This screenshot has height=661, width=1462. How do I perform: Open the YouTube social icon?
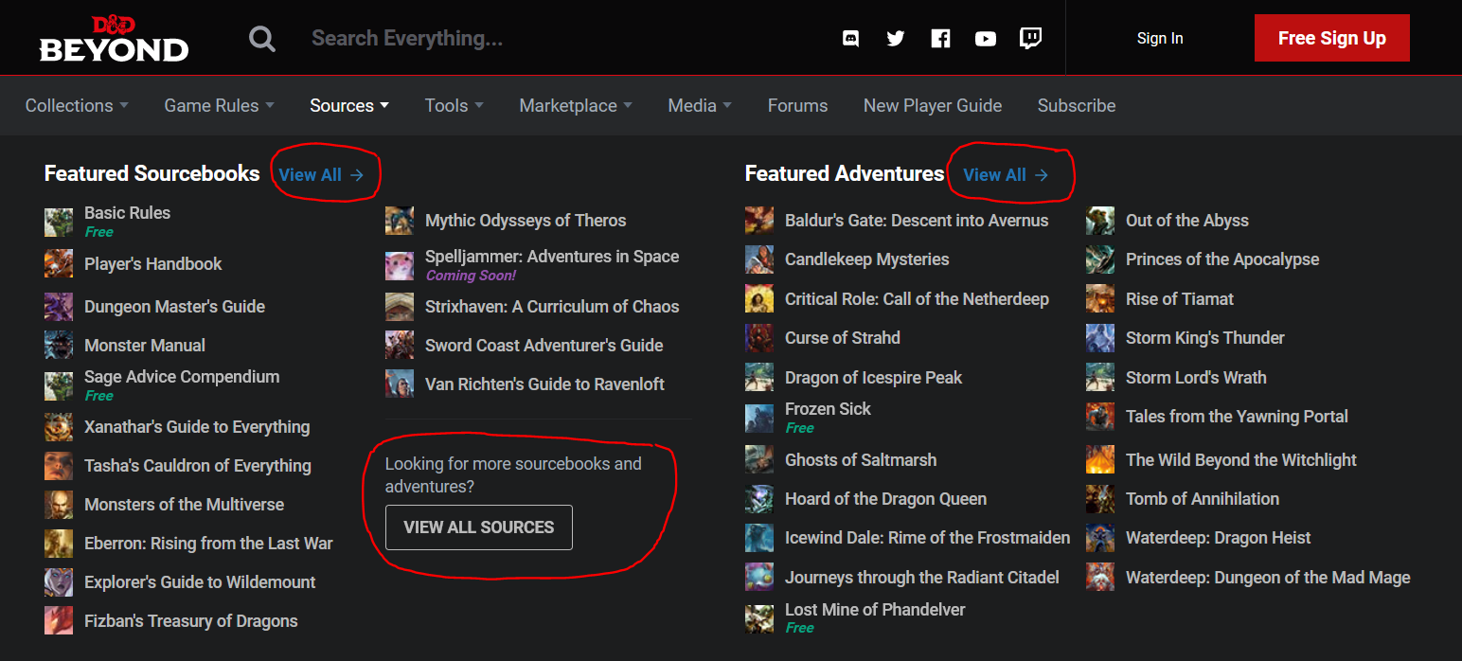[x=986, y=39]
